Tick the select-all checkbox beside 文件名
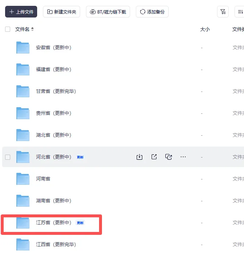 pyautogui.click(x=8, y=29)
